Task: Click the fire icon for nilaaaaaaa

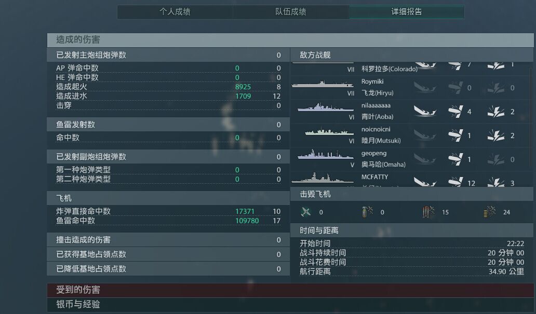Action: [x=495, y=112]
